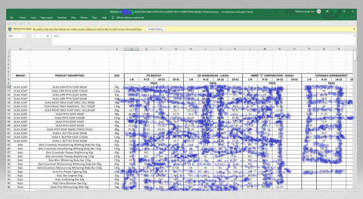Close the Protected View message bar
Viewport: 363px width, 199px height.
pos(354,29)
